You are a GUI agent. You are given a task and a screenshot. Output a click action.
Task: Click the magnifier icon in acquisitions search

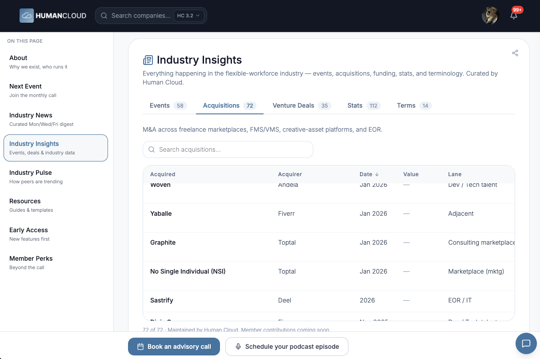[152, 149]
